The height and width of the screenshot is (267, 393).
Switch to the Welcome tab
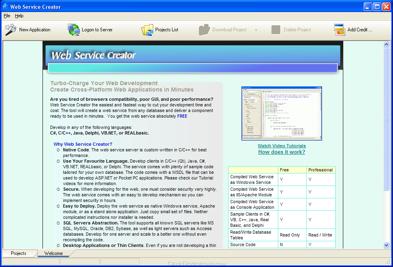(54, 253)
